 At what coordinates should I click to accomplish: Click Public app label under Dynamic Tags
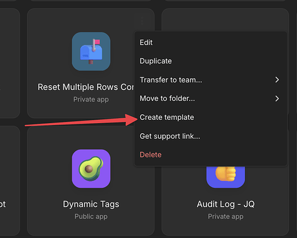click(x=91, y=216)
